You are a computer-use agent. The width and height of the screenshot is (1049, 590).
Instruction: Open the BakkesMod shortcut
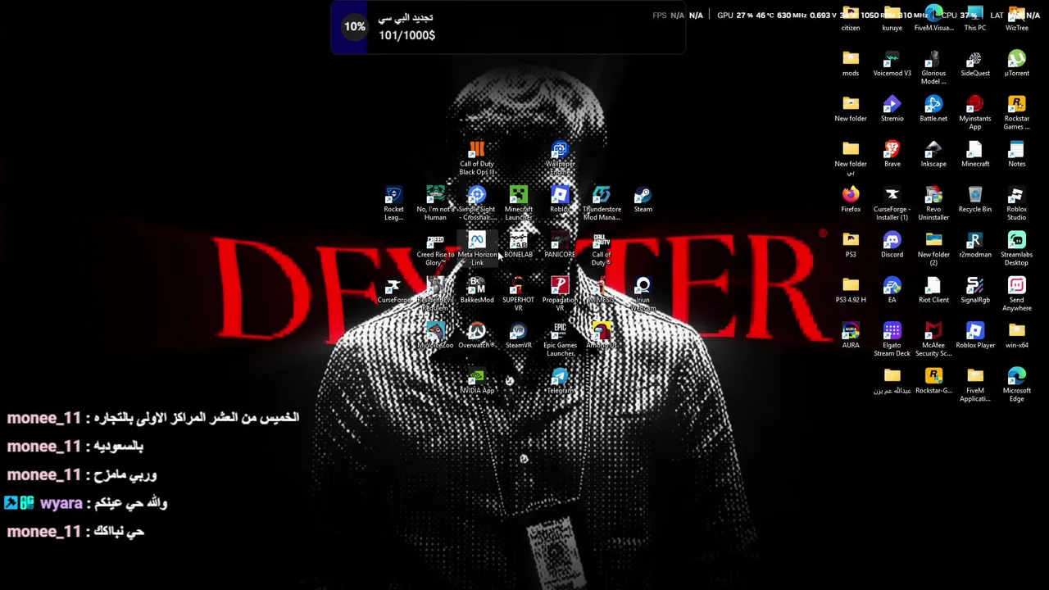477,290
